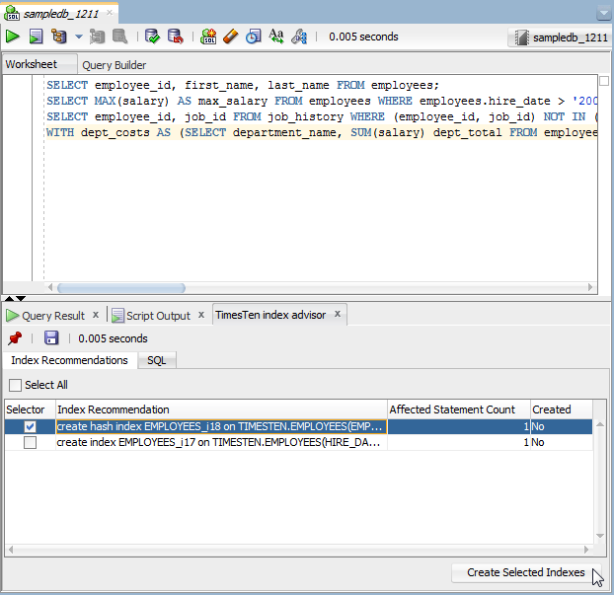Viewport: 614px width, 595px height.
Task: Click the Selector column header
Action: [x=30, y=409]
